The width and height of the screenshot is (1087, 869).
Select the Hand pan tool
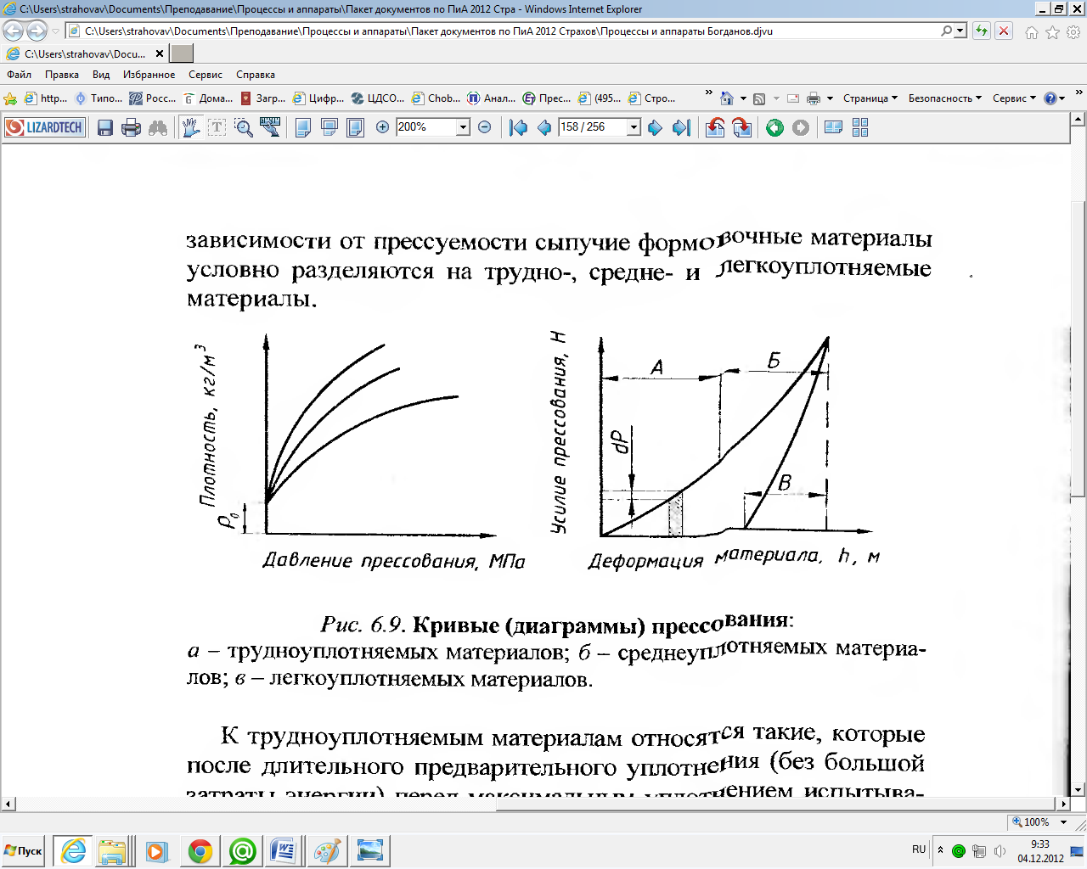click(191, 127)
